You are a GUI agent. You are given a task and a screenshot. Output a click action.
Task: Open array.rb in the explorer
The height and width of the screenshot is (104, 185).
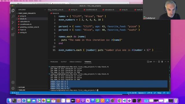click(23, 16)
